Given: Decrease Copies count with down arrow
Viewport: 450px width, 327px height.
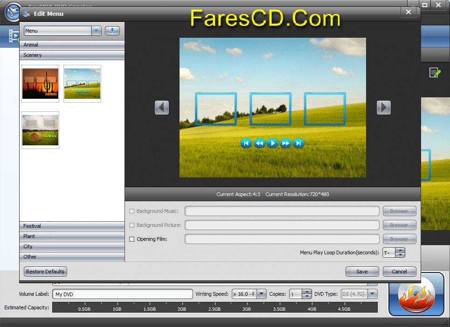Looking at the screenshot, I should tap(307, 296).
